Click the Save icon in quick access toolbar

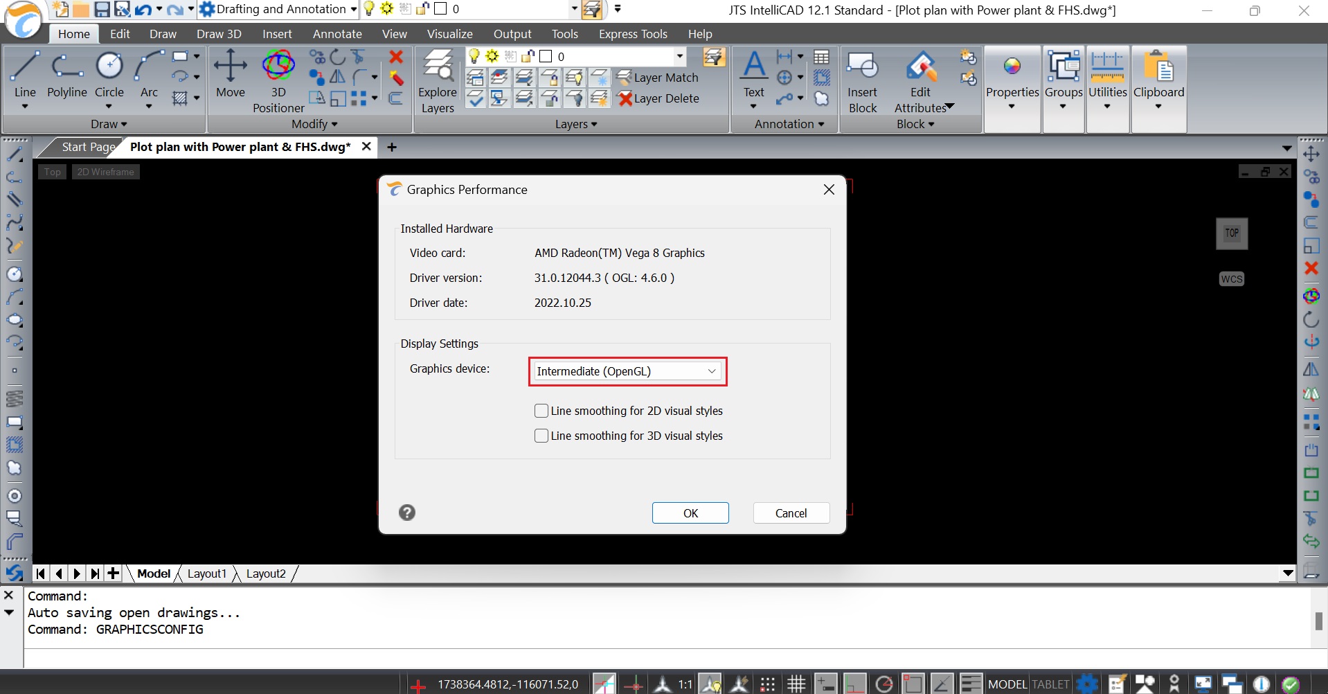(x=102, y=9)
